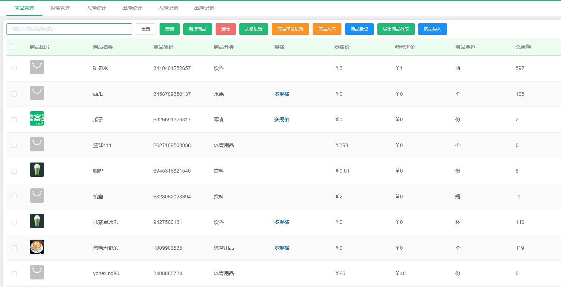Screen dimensions: 561x287
Task: Open the 规格设置 specification settings
Action: tap(253, 29)
